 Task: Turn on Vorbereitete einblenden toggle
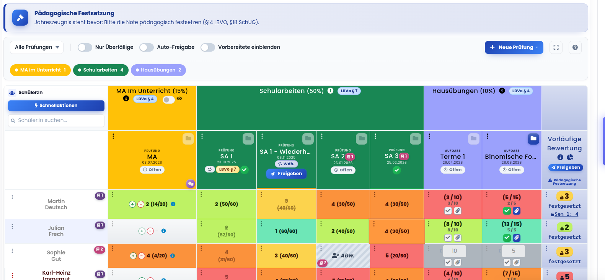click(208, 47)
